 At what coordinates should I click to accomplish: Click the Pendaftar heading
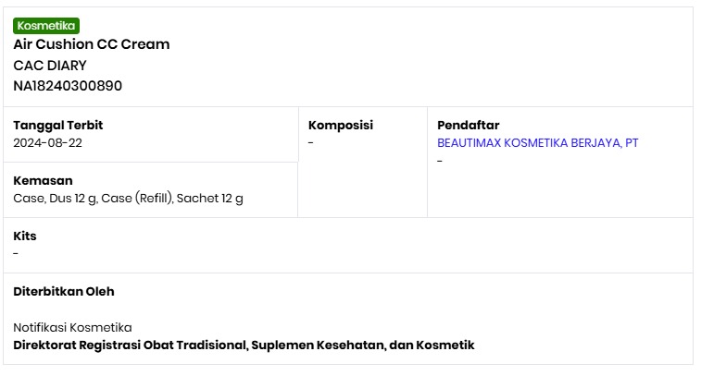tap(468, 126)
